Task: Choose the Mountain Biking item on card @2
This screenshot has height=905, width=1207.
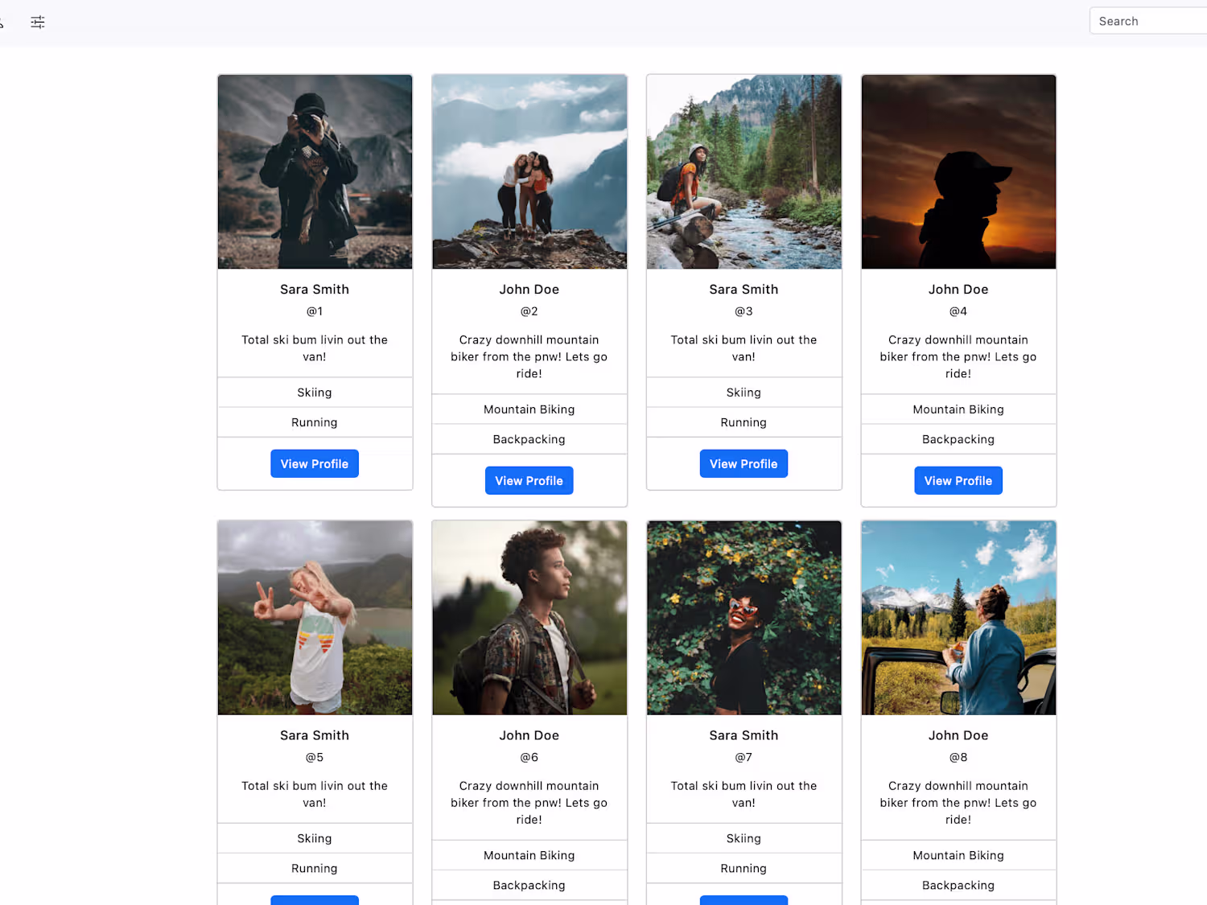Action: point(529,409)
